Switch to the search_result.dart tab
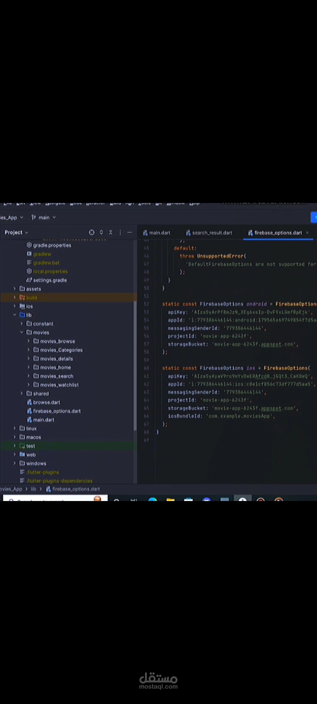This screenshot has width=317, height=704. (209, 233)
